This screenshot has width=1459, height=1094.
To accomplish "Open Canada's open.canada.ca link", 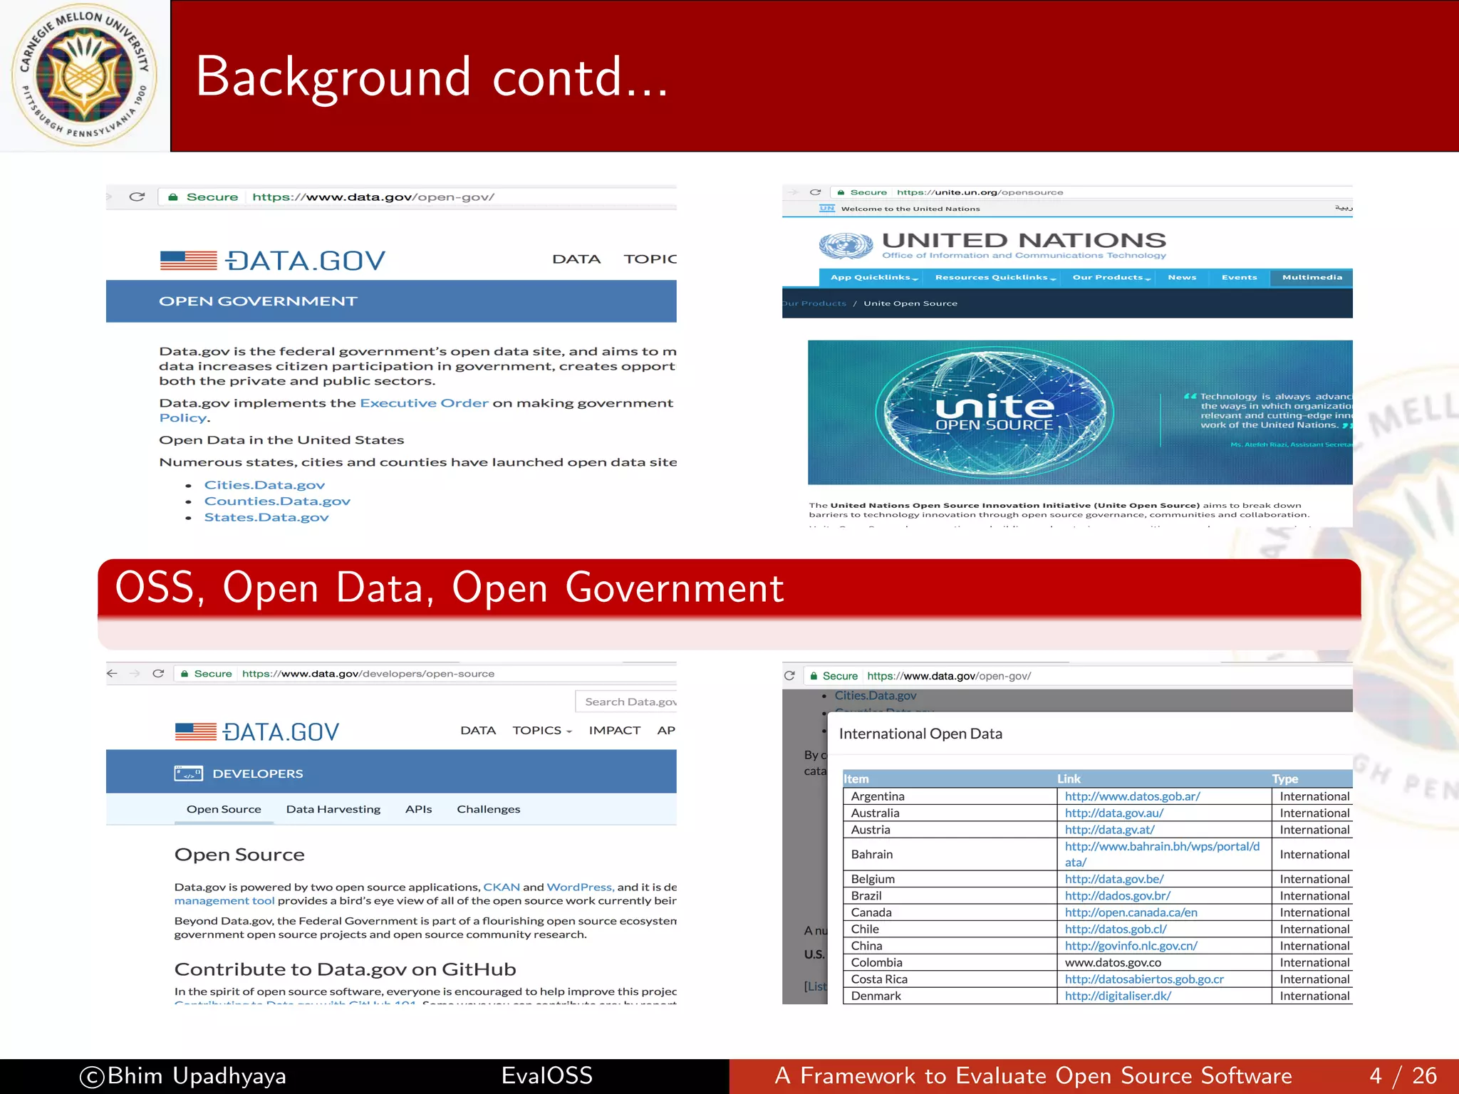I will (1131, 912).
